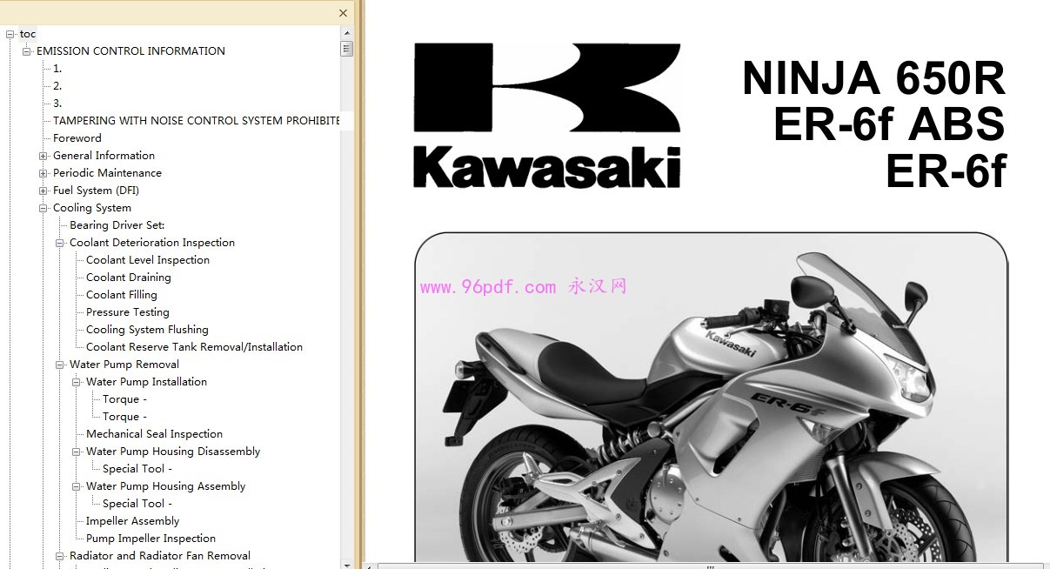Open the Pump Impeller Inspection bookmark
1050x569 pixels.
click(150, 539)
